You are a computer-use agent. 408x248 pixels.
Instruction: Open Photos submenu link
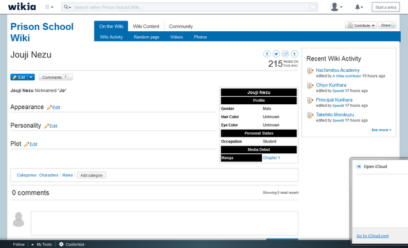pyautogui.click(x=200, y=37)
